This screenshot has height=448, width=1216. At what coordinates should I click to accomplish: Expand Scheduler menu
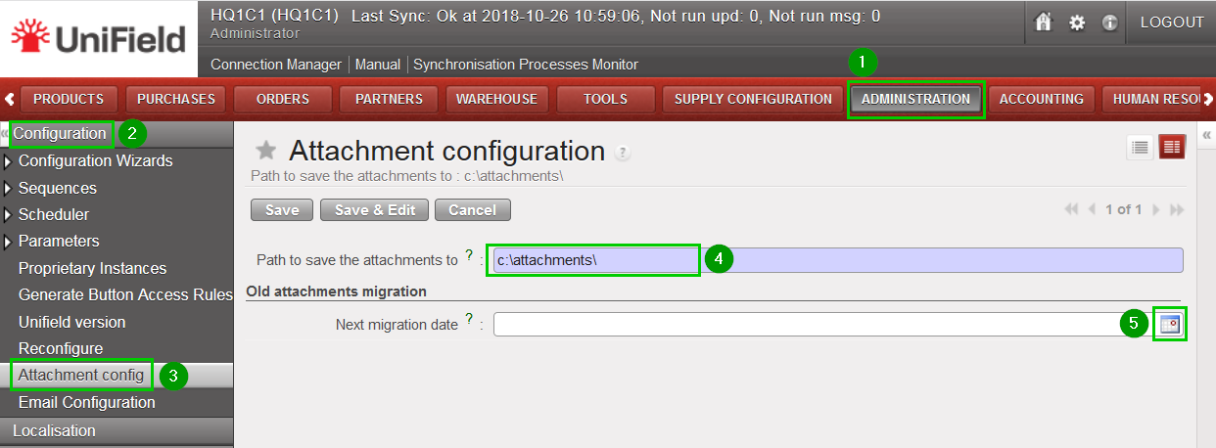9,214
